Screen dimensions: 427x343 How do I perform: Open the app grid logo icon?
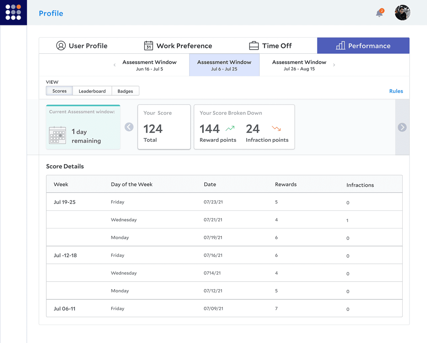point(13,13)
